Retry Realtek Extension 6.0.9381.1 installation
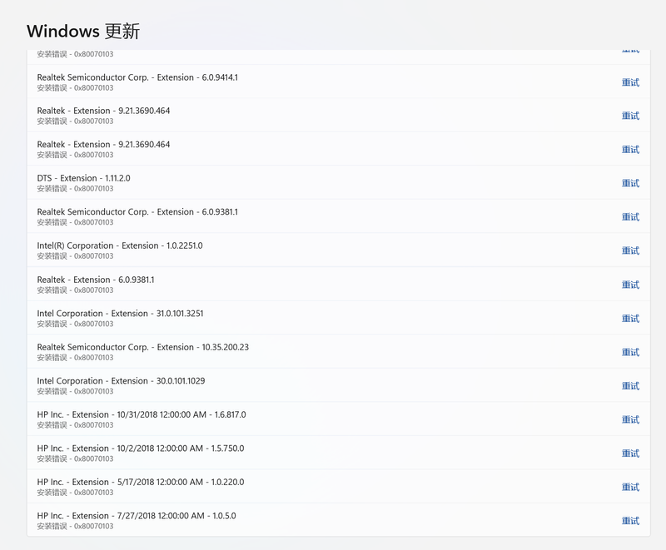The width and height of the screenshot is (666, 550). click(x=630, y=285)
